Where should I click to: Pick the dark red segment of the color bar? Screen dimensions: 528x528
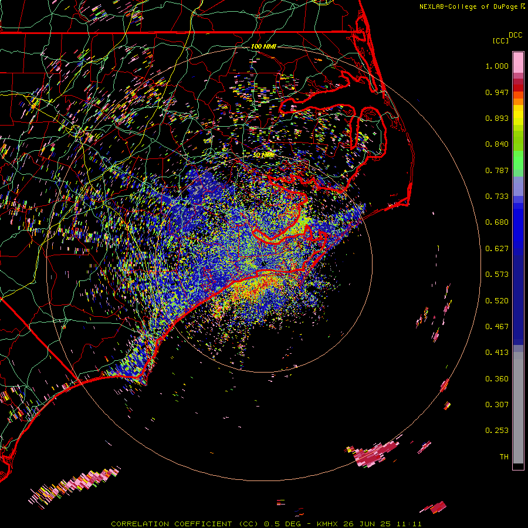pos(518,82)
